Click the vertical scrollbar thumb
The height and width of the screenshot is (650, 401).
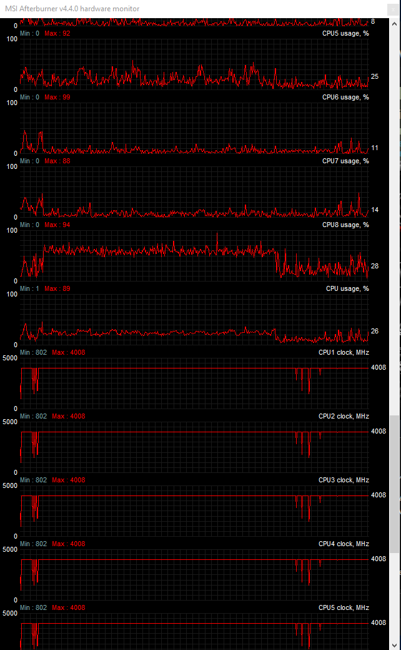point(394,484)
